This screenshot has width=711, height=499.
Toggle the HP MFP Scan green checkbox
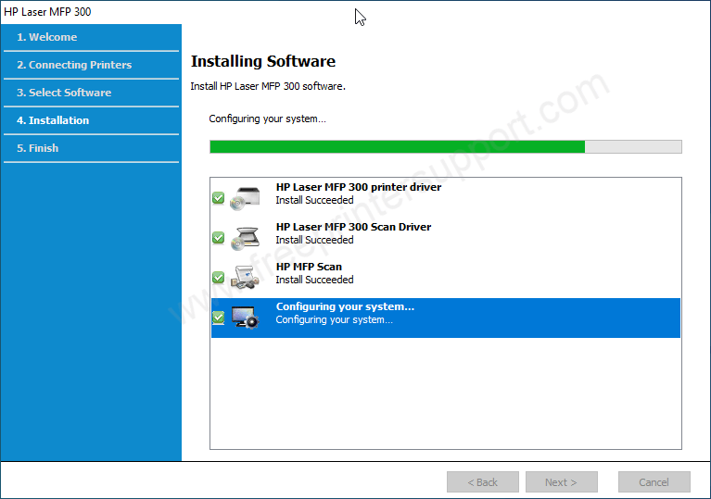[x=218, y=277]
